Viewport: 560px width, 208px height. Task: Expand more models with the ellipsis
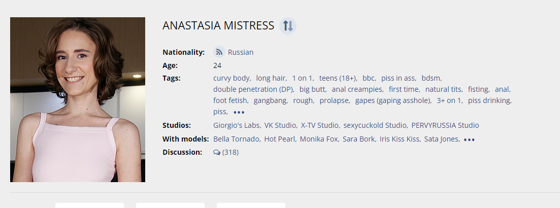click(469, 140)
